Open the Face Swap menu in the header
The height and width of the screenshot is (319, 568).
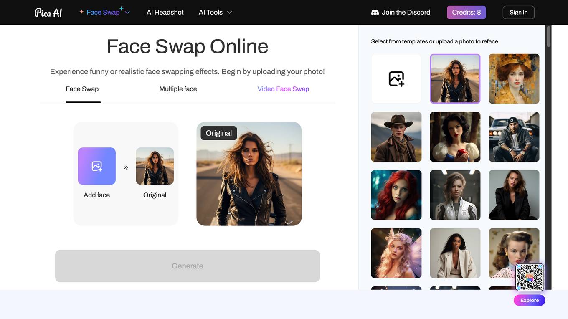tap(105, 12)
